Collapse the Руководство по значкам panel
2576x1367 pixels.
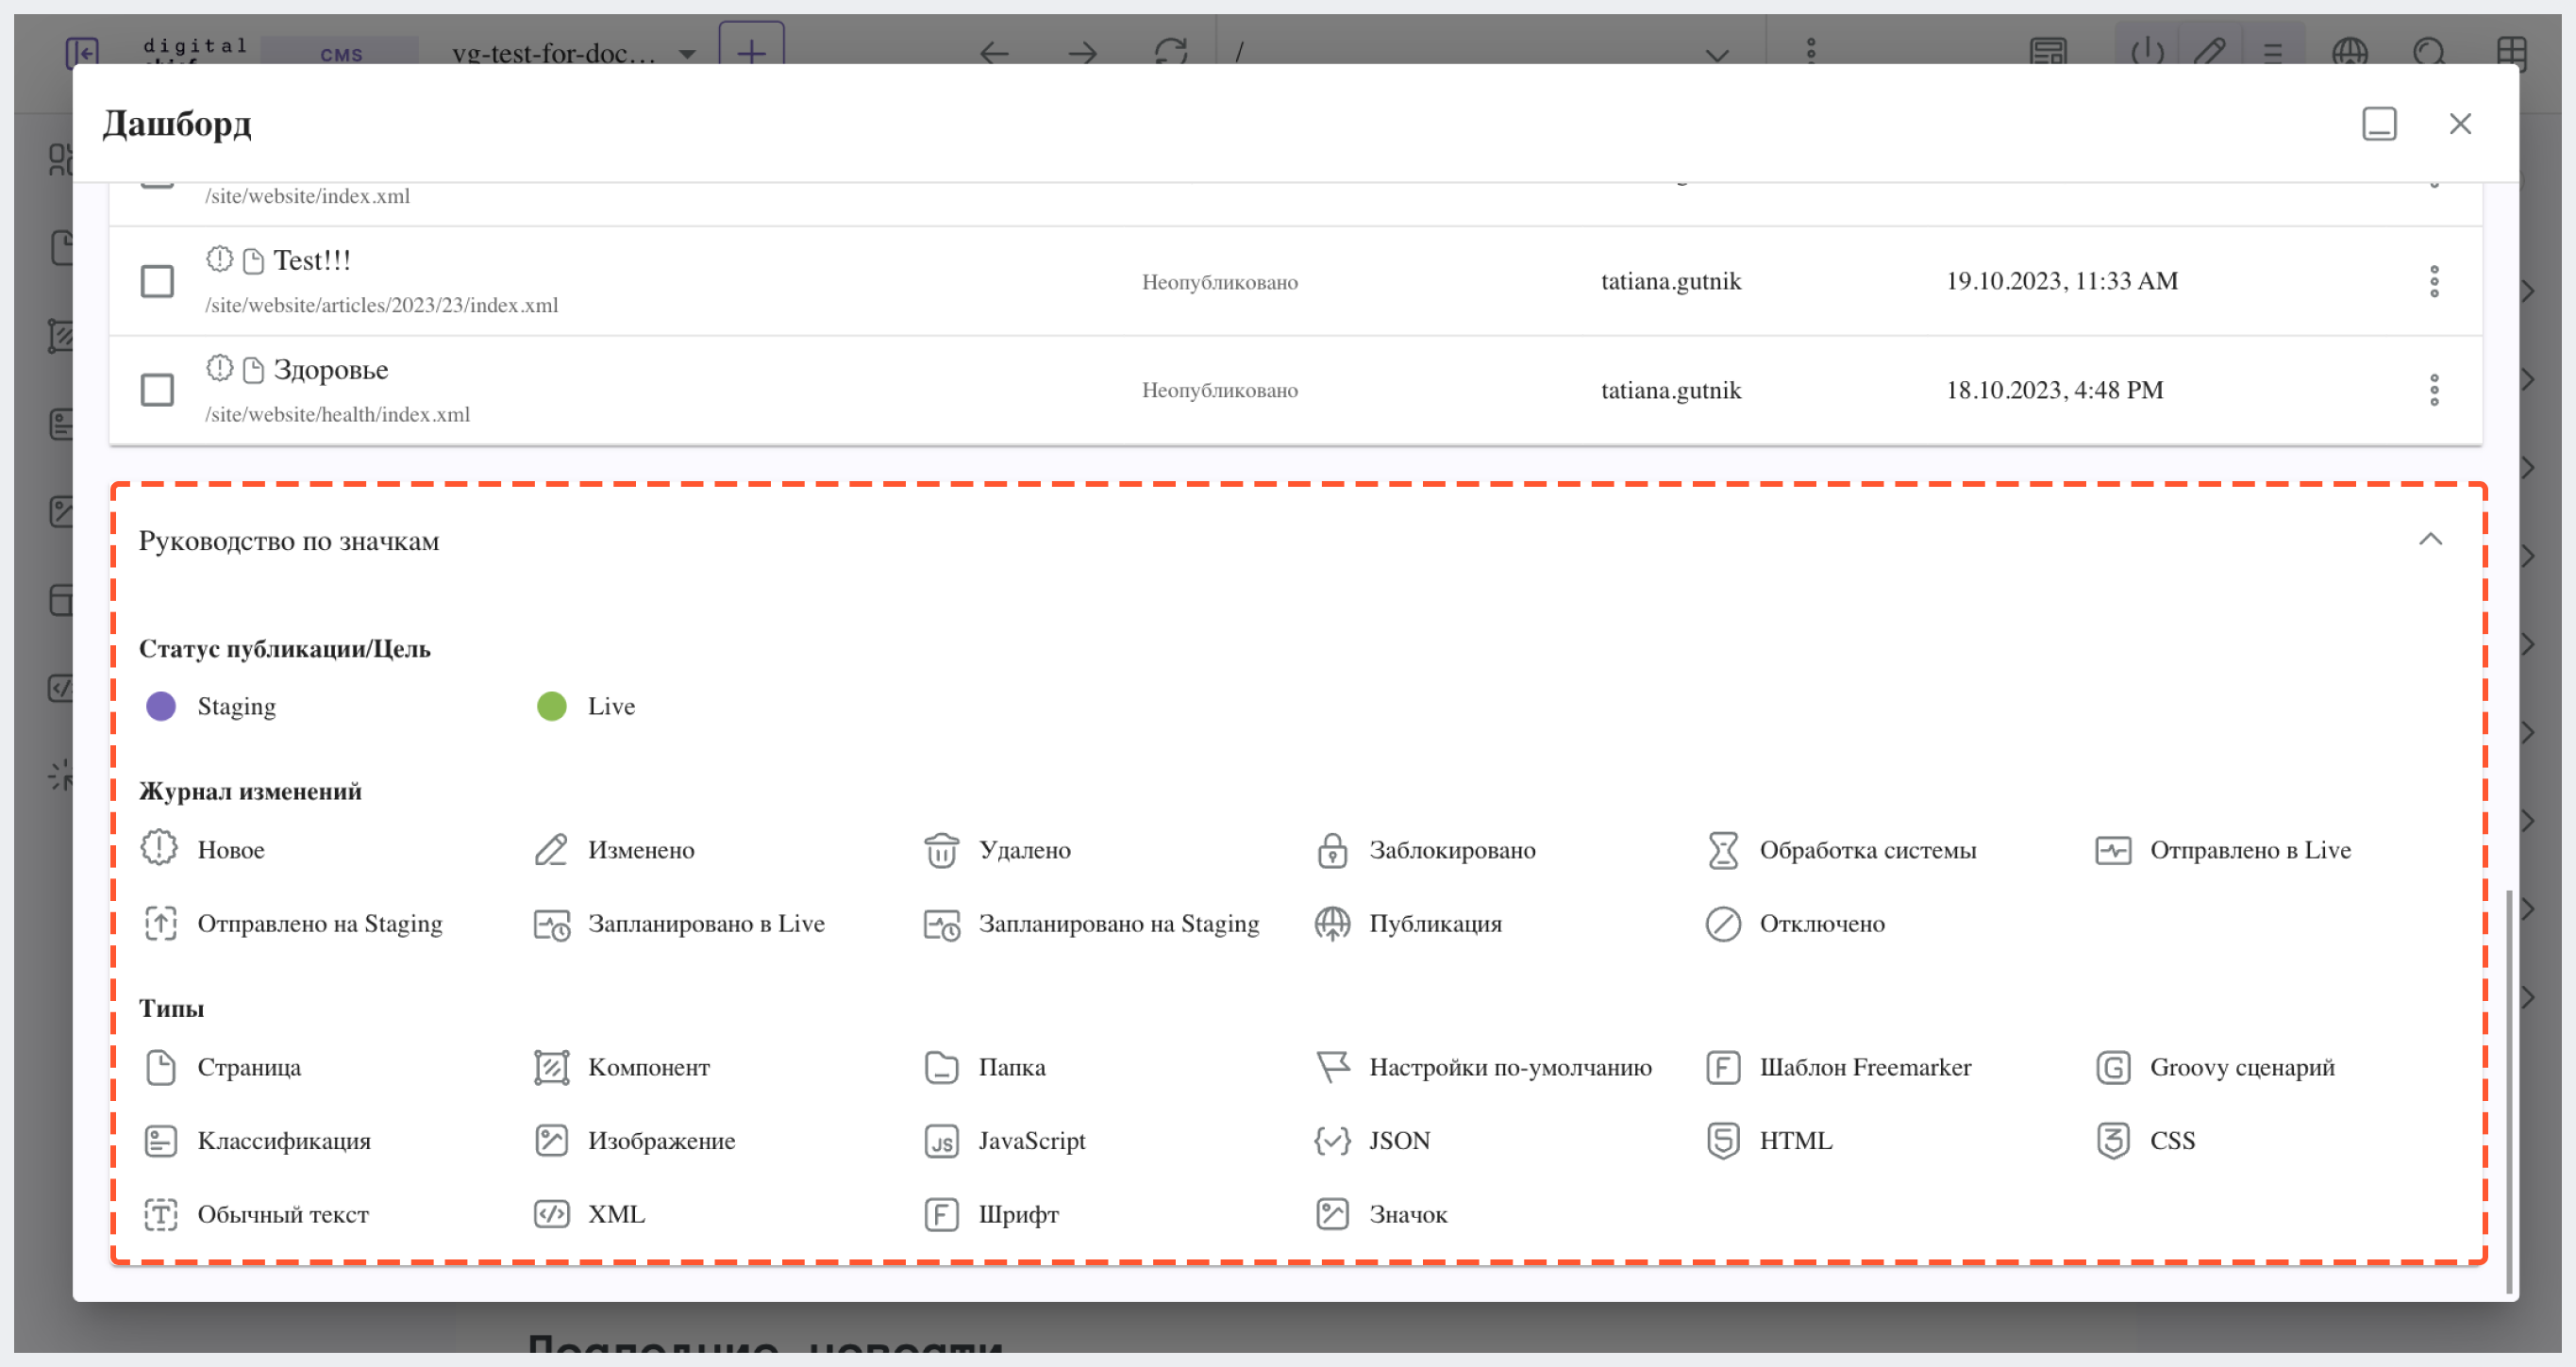click(x=2431, y=540)
